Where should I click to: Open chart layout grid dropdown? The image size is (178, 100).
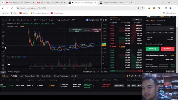click(73, 20)
